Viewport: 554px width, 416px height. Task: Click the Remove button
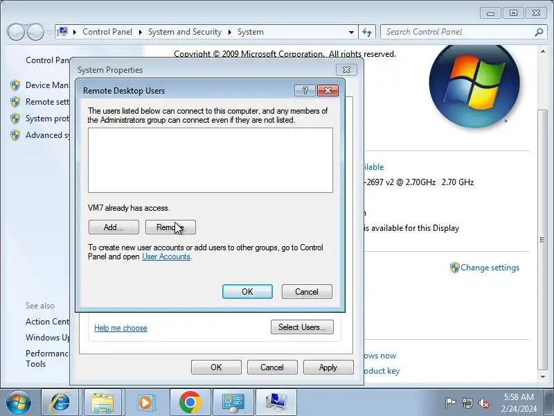click(170, 227)
